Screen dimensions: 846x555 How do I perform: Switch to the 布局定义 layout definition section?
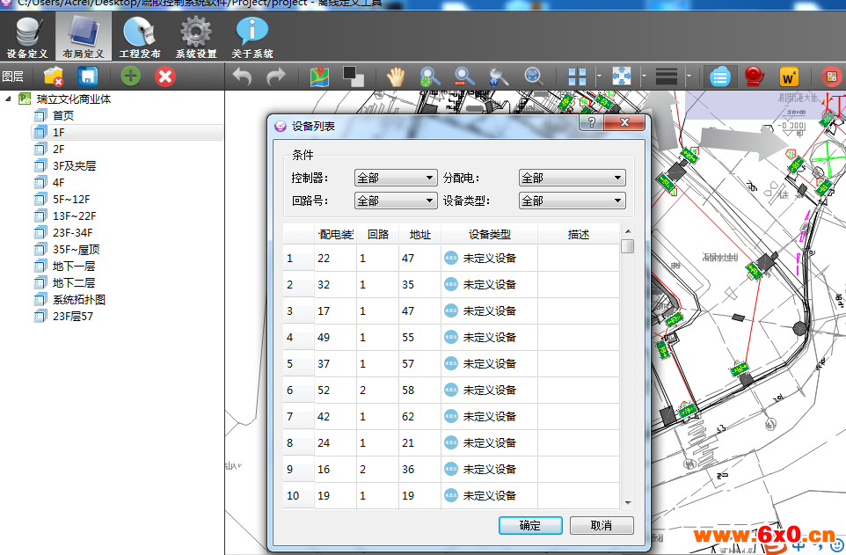83,37
